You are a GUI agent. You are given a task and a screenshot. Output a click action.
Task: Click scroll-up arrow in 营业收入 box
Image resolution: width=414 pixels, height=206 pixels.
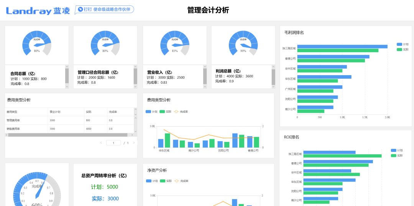(205, 67)
